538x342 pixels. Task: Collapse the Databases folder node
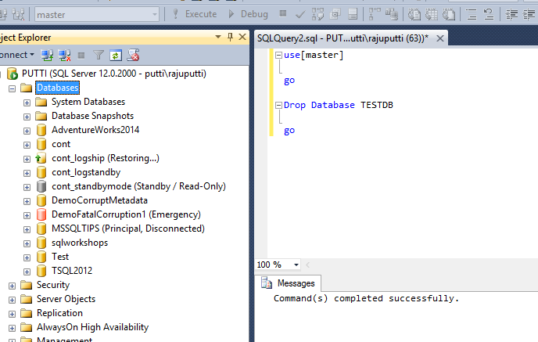tap(12, 88)
